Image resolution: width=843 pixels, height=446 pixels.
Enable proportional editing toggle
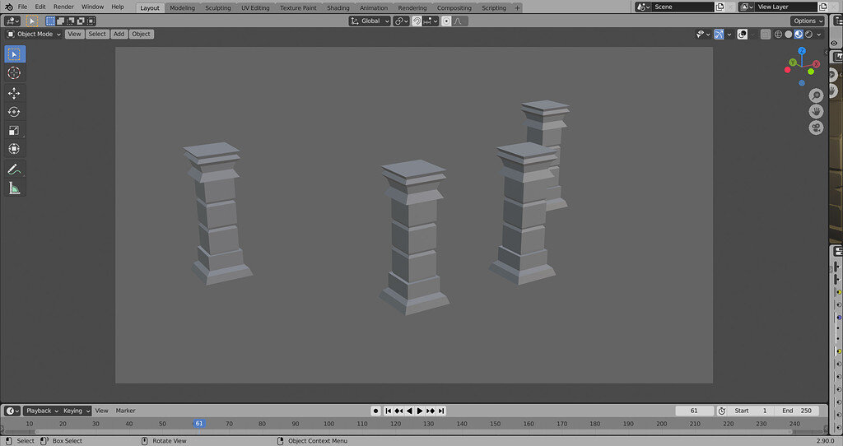tap(446, 21)
